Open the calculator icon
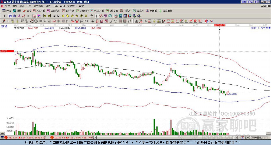 (x=120, y=16)
